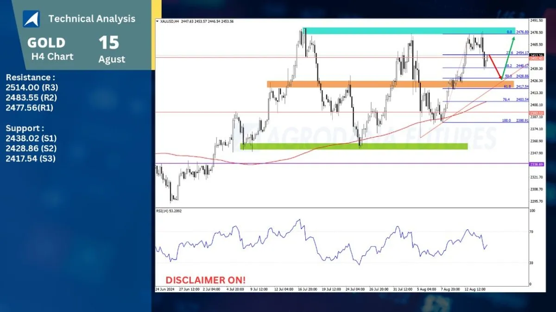Click the 16 Jul 20:00 time axis label
The image size is (556, 312).
[x=307, y=289]
